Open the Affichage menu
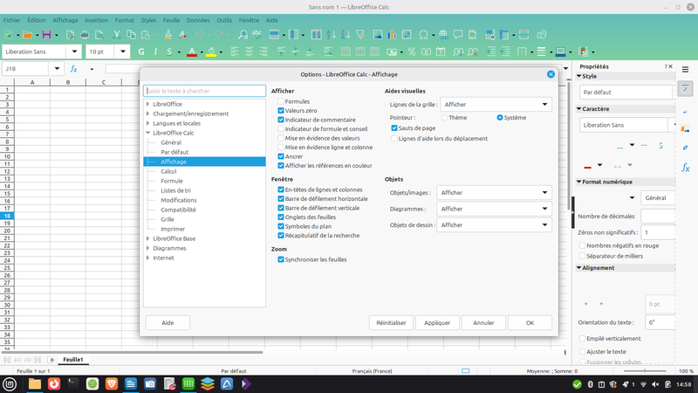 [65, 20]
